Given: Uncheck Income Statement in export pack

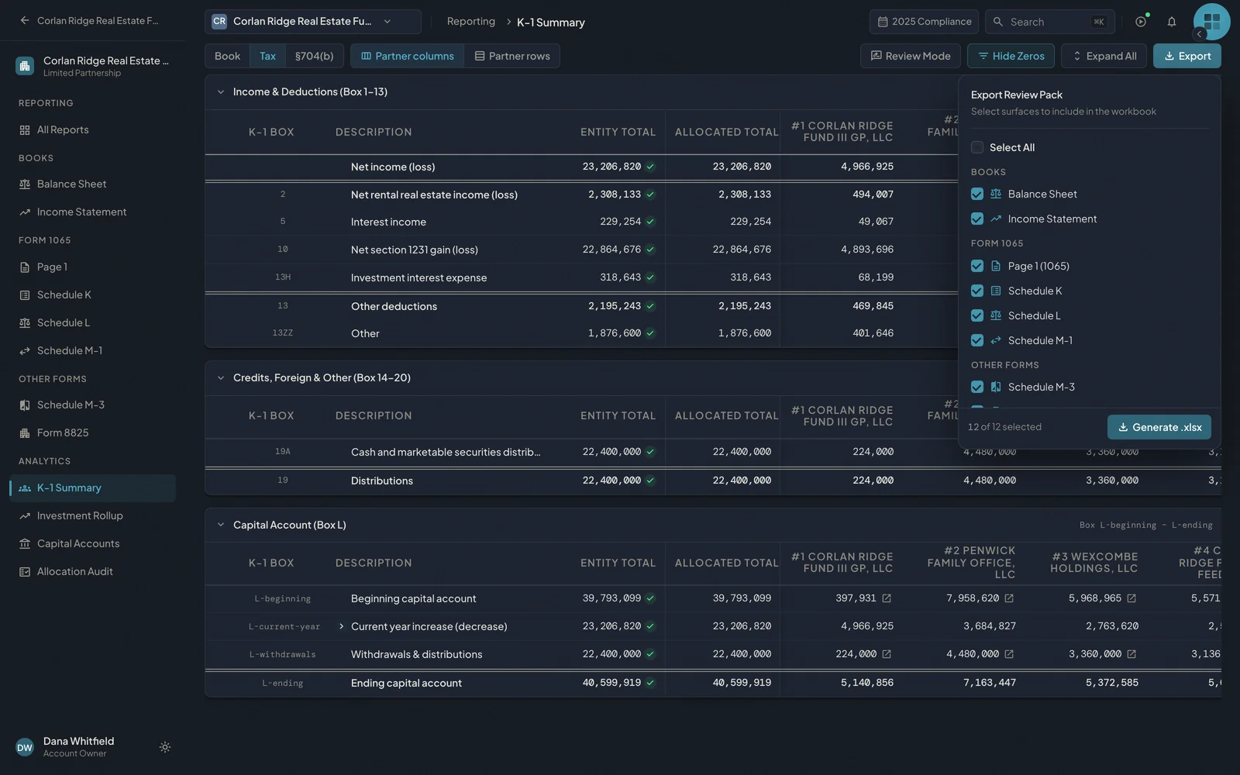Looking at the screenshot, I should coord(977,219).
